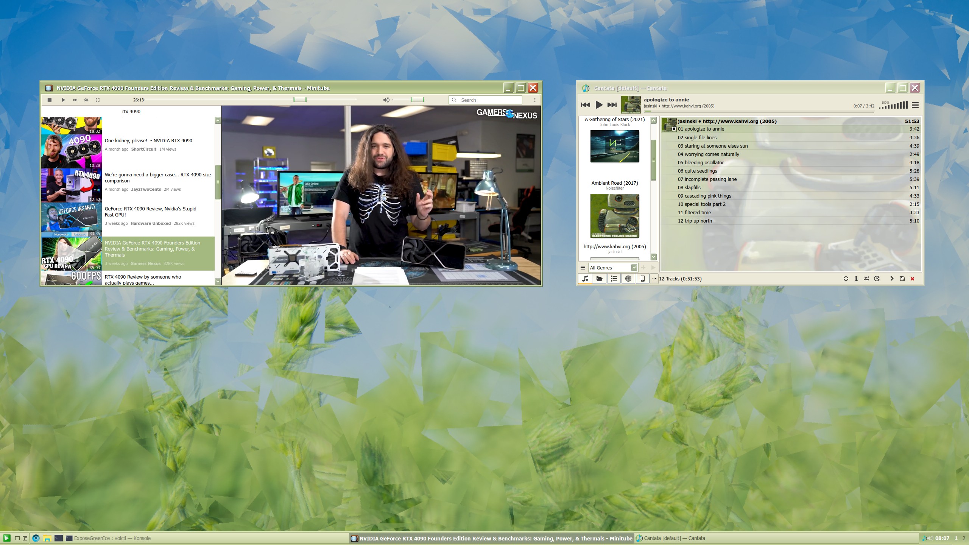Skip to next track in Cantata
This screenshot has width=969, height=545.
[612, 105]
